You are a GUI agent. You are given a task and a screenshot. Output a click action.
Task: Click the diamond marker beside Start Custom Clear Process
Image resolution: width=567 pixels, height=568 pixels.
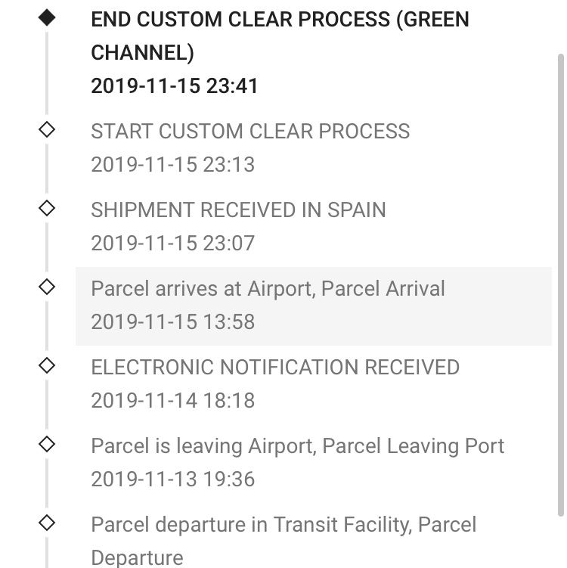[x=47, y=130]
